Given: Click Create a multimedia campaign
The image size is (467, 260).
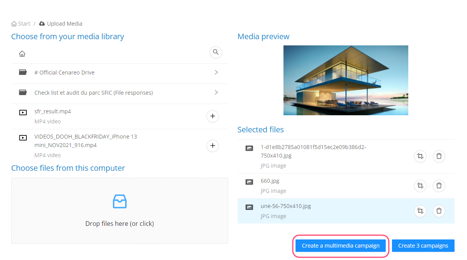Looking at the screenshot, I should (341, 246).
